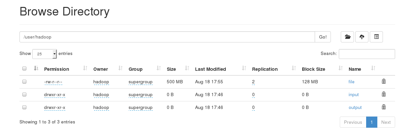Click the Next page button

[386, 122]
